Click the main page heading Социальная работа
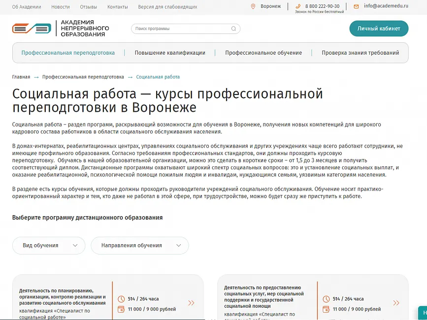Screen dimensions: 427x320 tap(167, 100)
